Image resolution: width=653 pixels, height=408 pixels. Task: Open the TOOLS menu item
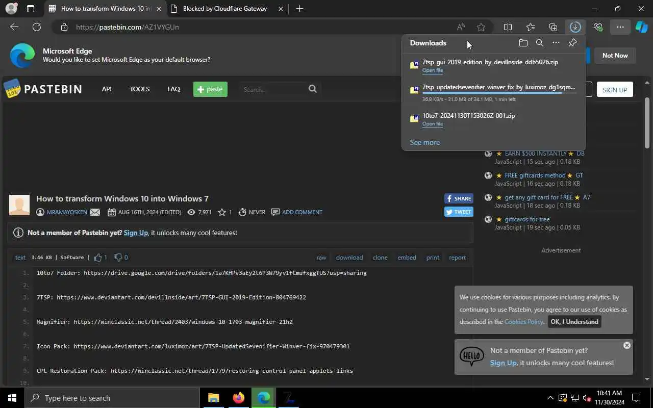[x=139, y=89]
